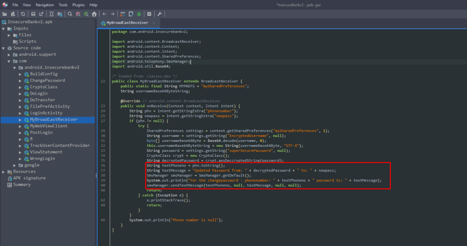Expand the android.support package

coord(9,55)
